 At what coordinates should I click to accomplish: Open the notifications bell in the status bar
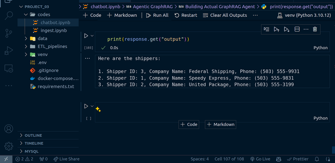coord(317,159)
